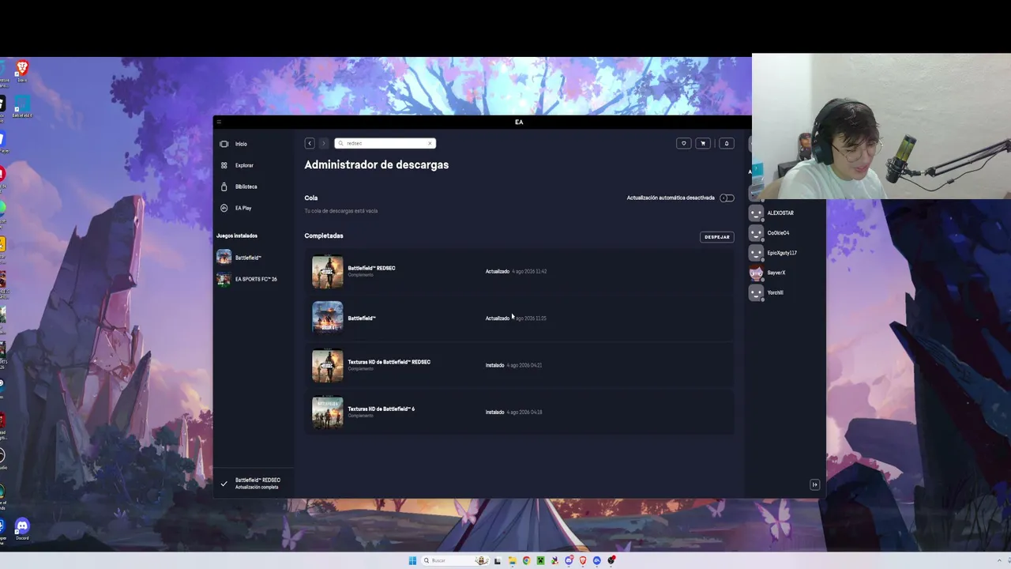Select friend EpicXguty117
This screenshot has height=569, width=1011.
point(772,253)
